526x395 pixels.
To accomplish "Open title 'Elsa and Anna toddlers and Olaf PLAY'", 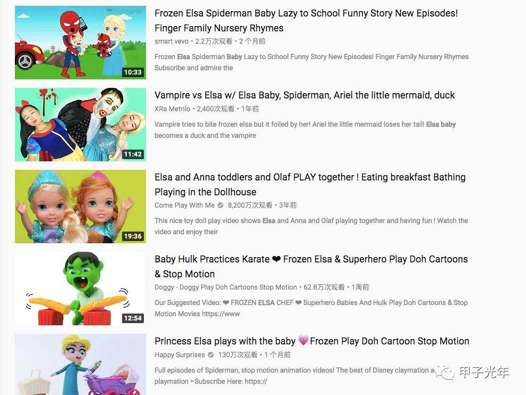I will tap(310, 184).
